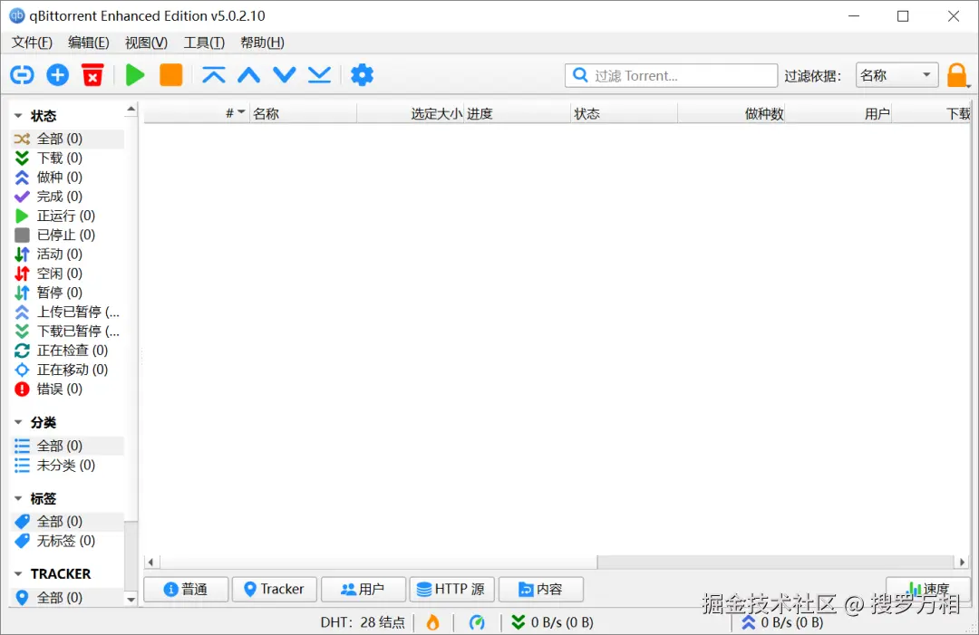Click sidebar scrollbar down arrow
The width and height of the screenshot is (979, 635).
131,600
